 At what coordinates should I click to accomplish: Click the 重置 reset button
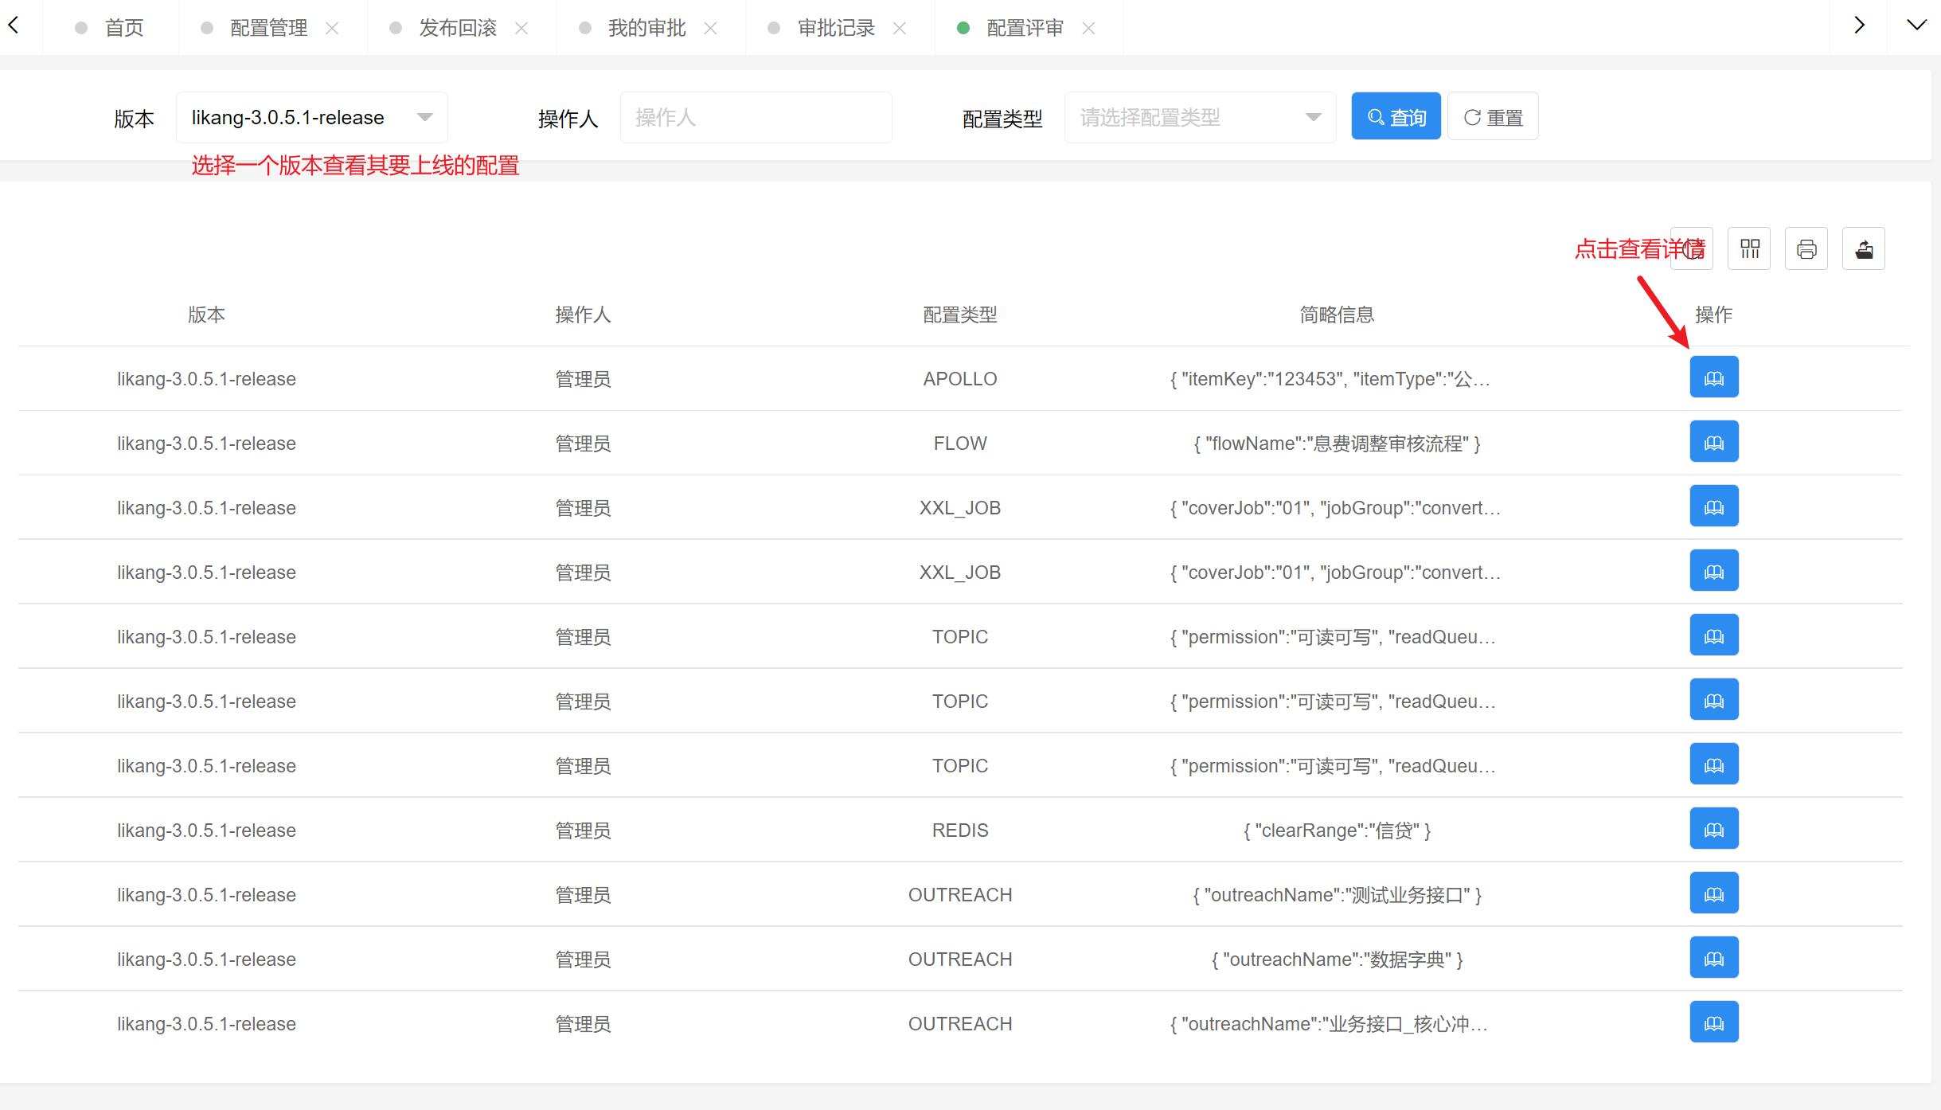click(1493, 116)
